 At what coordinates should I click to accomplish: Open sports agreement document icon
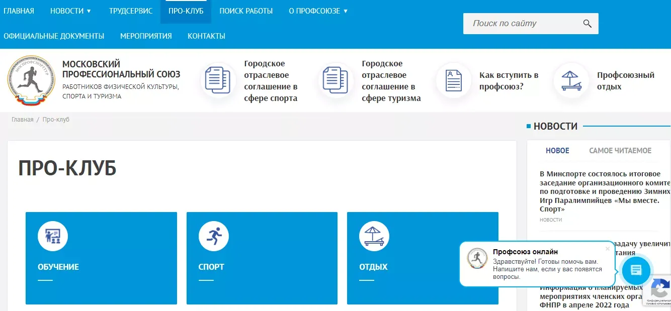217,80
